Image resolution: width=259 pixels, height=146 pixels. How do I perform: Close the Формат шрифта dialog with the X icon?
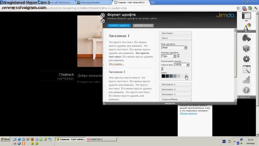[x=102, y=15]
